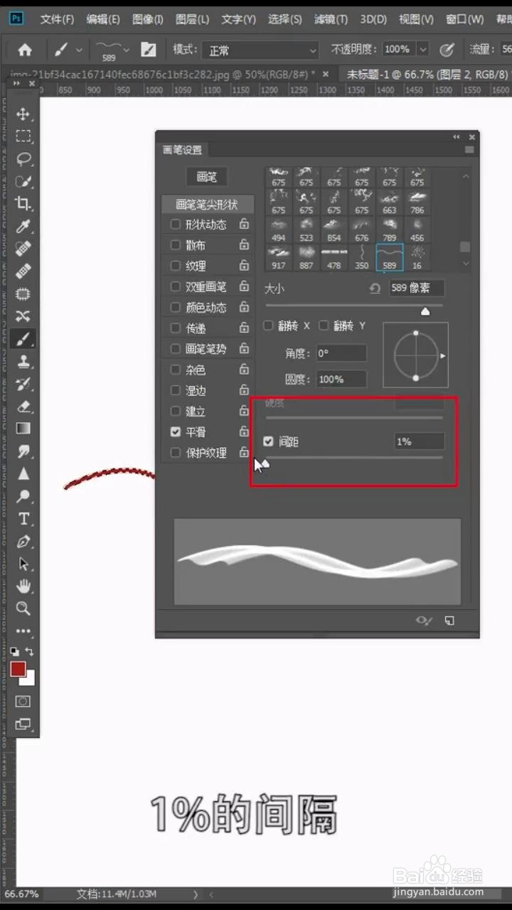Enable pressure for opacity icon
The image size is (512, 910).
[x=447, y=50]
